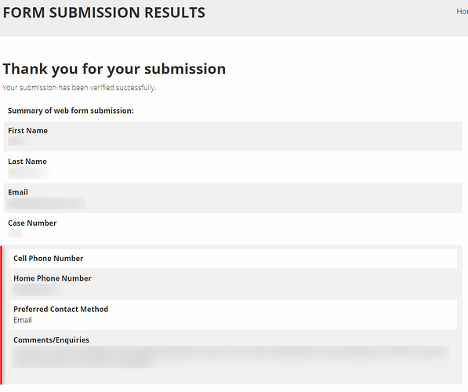This screenshot has width=468, height=392.
Task: Click the Form Submission Results page title
Action: pyautogui.click(x=103, y=13)
